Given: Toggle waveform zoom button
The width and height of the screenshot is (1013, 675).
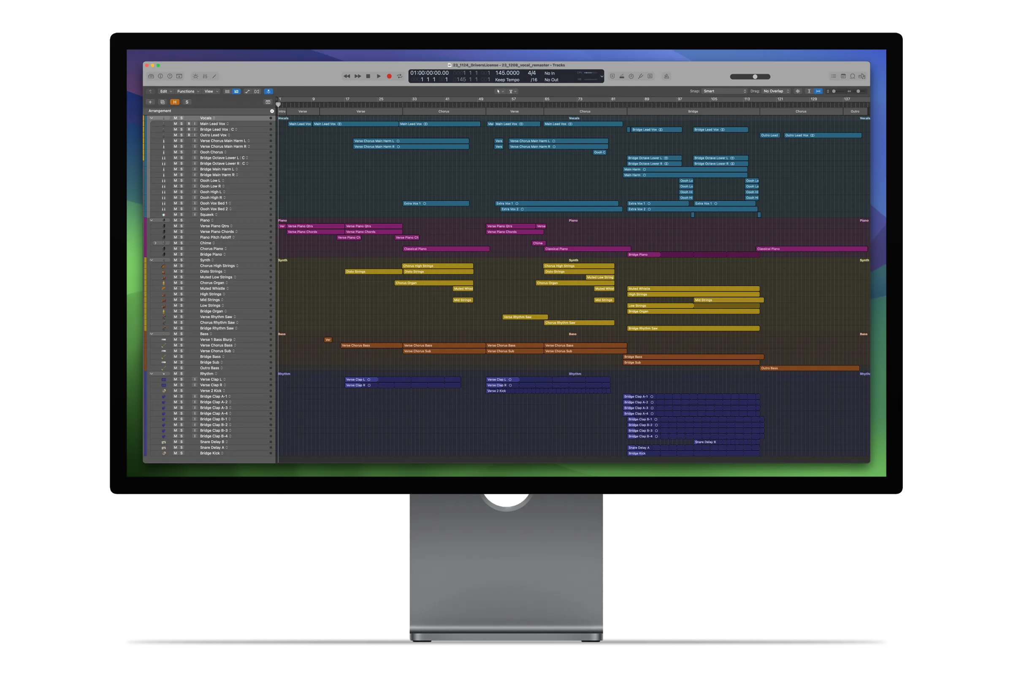Looking at the screenshot, I should click(x=798, y=91).
